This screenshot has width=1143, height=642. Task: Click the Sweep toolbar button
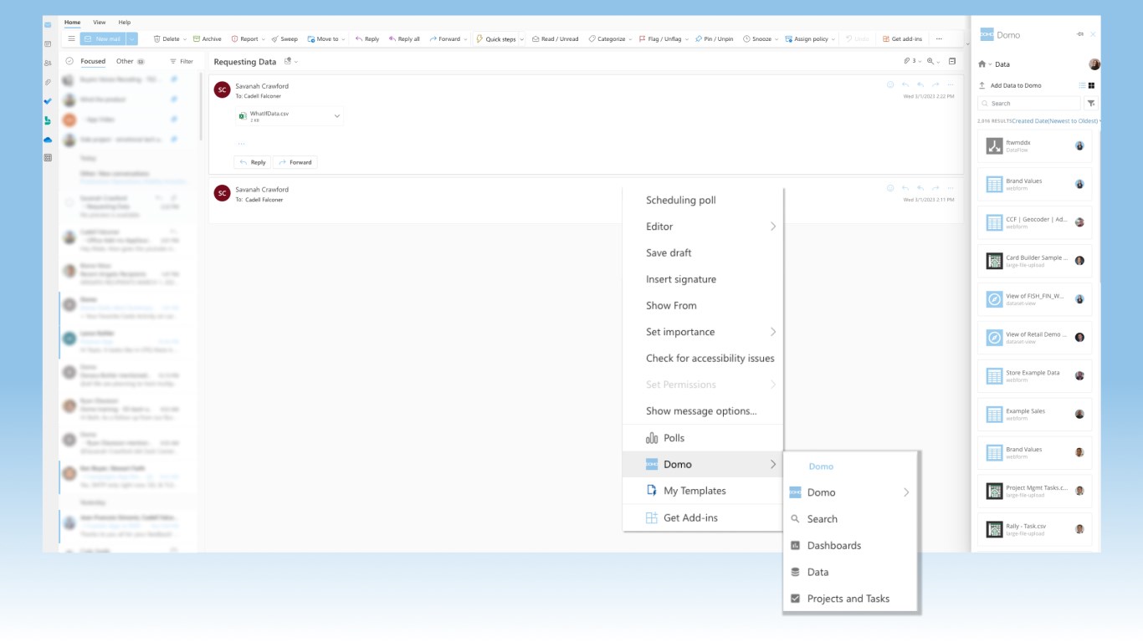pyautogui.click(x=284, y=38)
